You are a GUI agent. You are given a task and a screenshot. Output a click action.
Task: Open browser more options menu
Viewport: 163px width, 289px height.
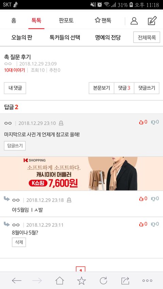click(x=147, y=281)
